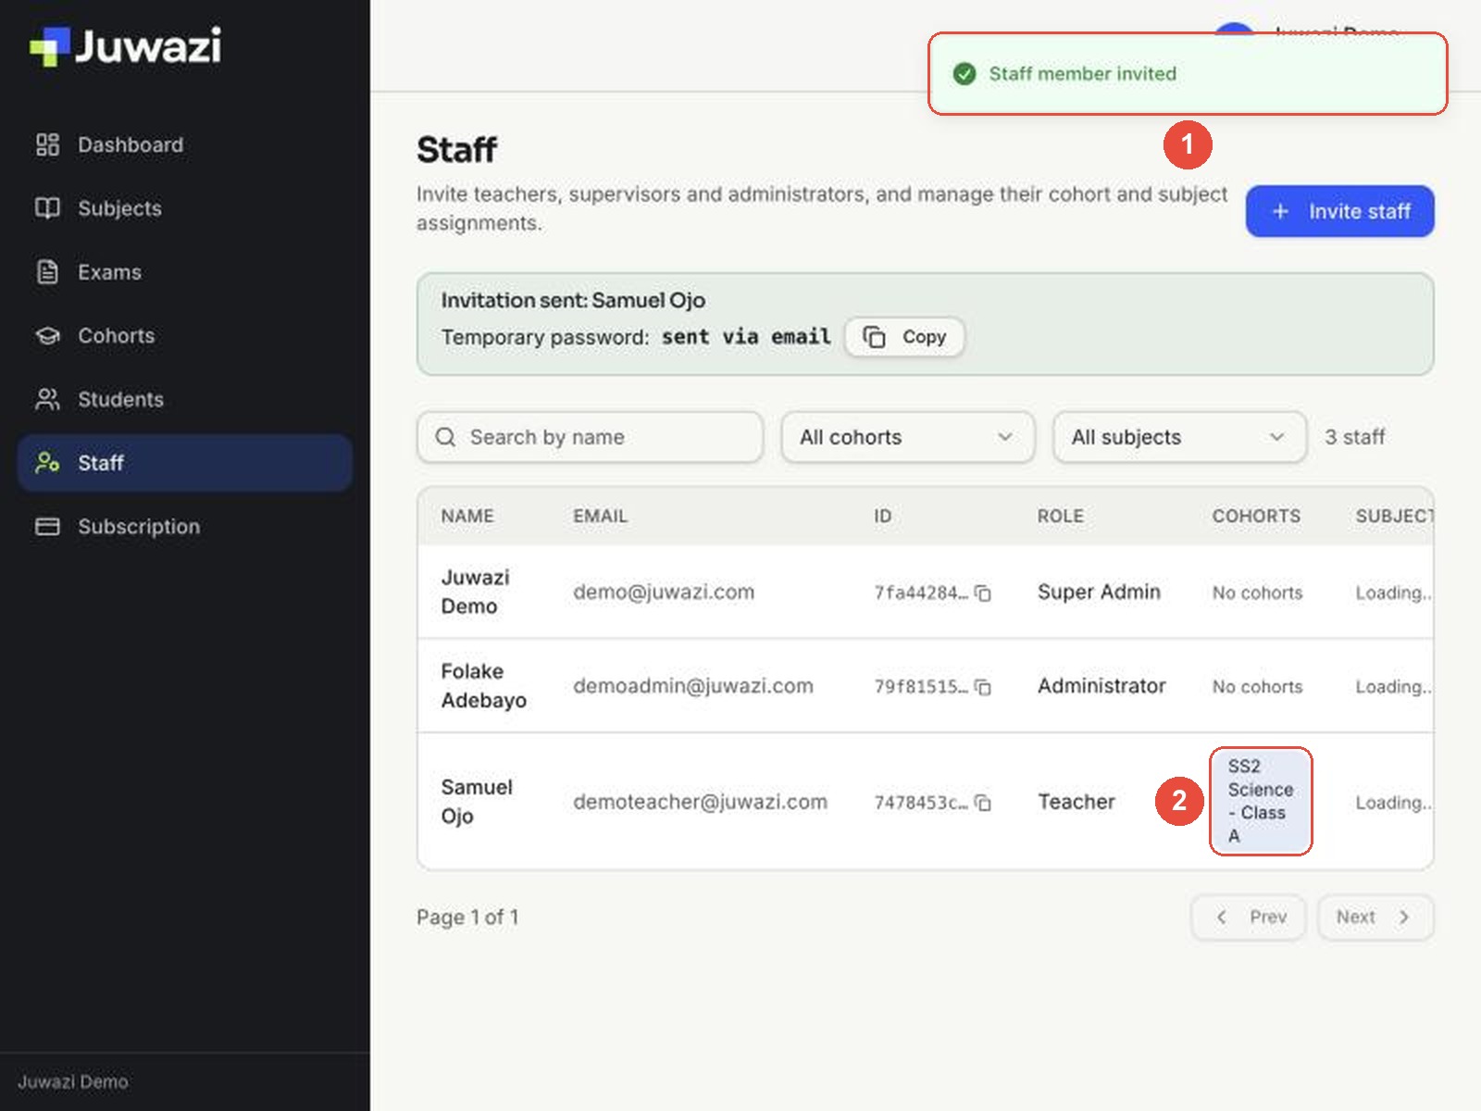Click the Students people icon
1481x1111 pixels.
[x=47, y=399]
